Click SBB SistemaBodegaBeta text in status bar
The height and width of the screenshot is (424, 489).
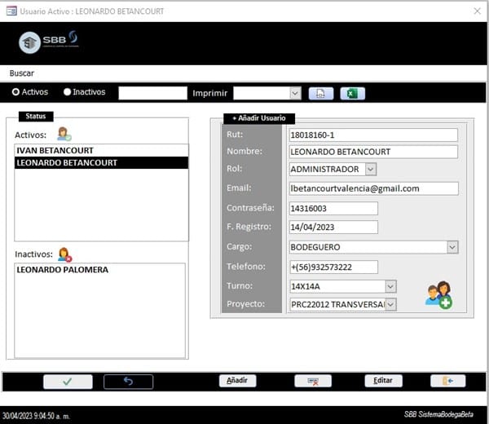[x=438, y=414]
